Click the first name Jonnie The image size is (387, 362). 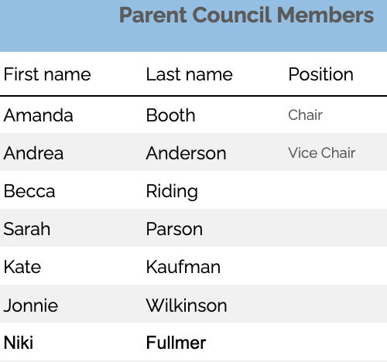pyautogui.click(x=31, y=306)
